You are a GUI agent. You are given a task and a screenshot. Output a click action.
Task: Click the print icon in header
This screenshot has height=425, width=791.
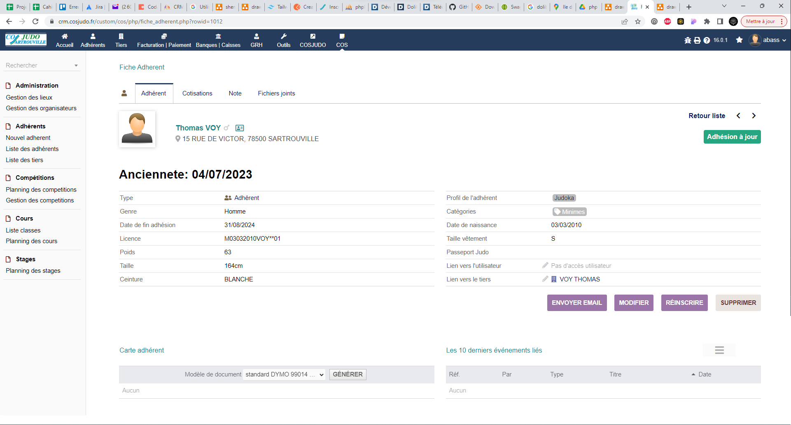697,40
